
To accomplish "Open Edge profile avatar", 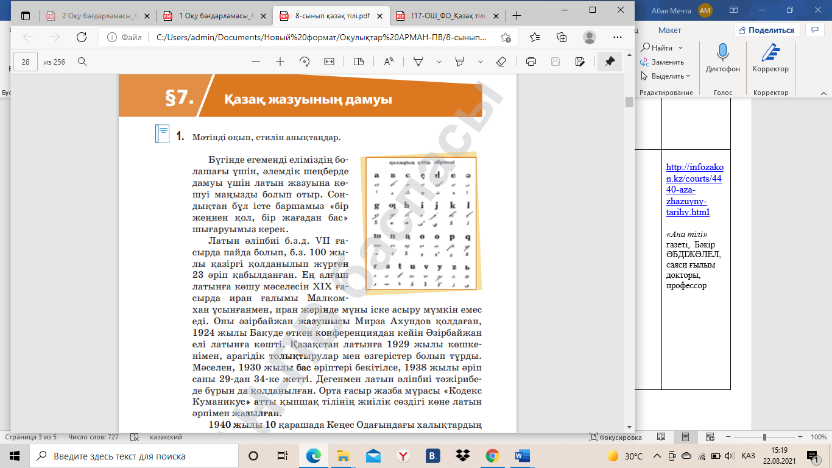I will click(589, 37).
